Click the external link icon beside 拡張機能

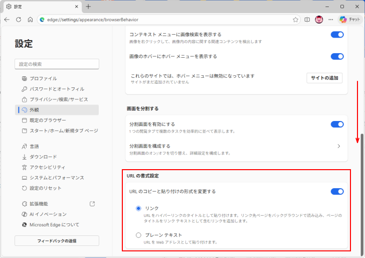(x=92, y=204)
